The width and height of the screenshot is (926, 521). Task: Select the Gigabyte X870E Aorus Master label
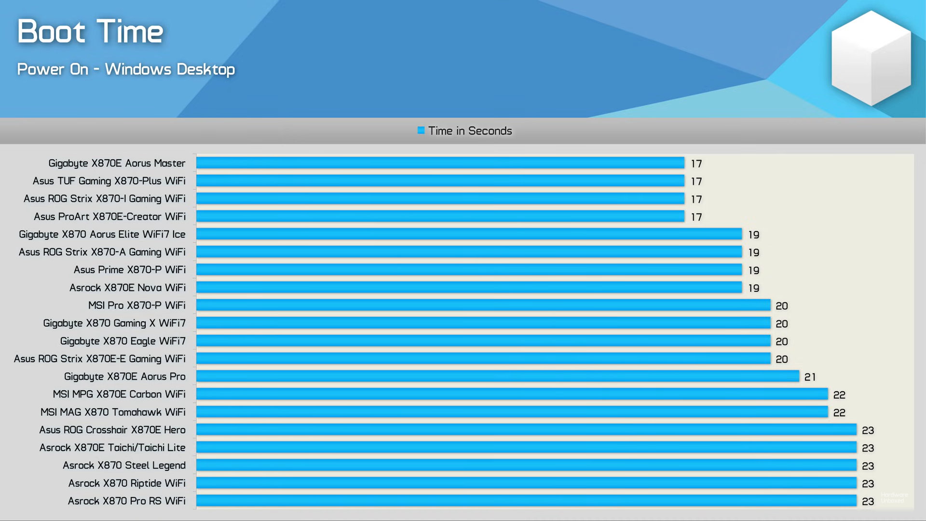pyautogui.click(x=117, y=164)
